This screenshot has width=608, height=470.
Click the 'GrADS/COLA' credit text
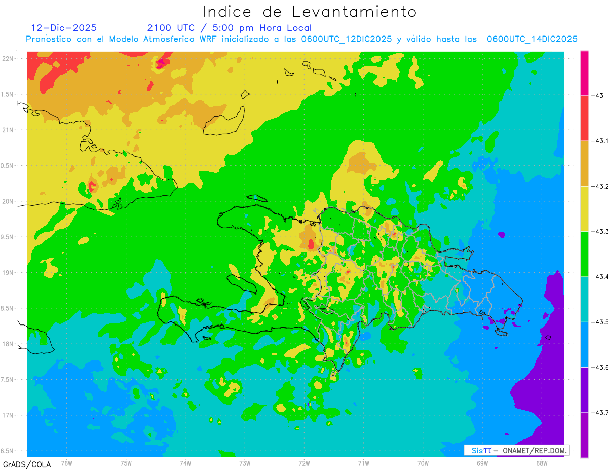pos(27,464)
